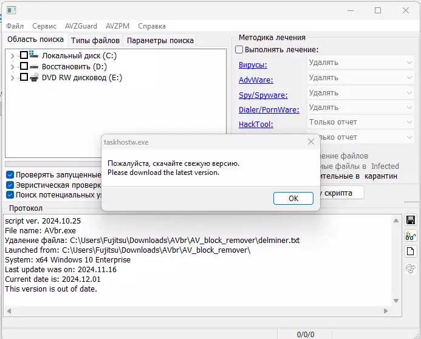
Task: Close the taskhostw.exe dialog with the X
Action: (x=311, y=142)
